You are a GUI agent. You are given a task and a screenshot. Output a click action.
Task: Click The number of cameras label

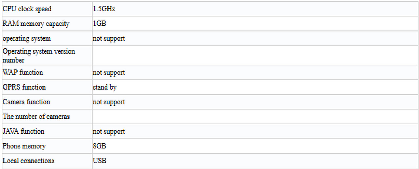click(x=36, y=117)
